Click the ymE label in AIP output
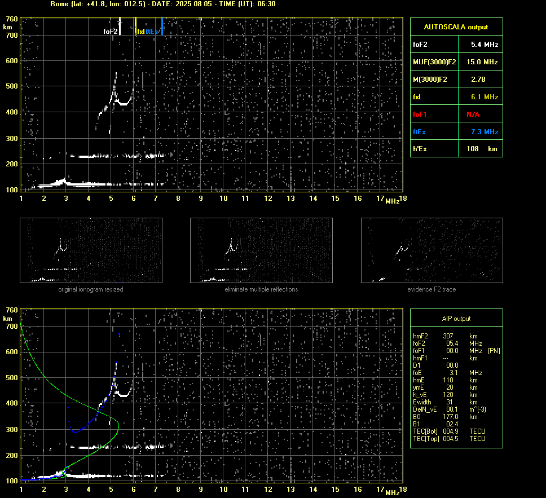The image size is (546, 498). coord(419,387)
